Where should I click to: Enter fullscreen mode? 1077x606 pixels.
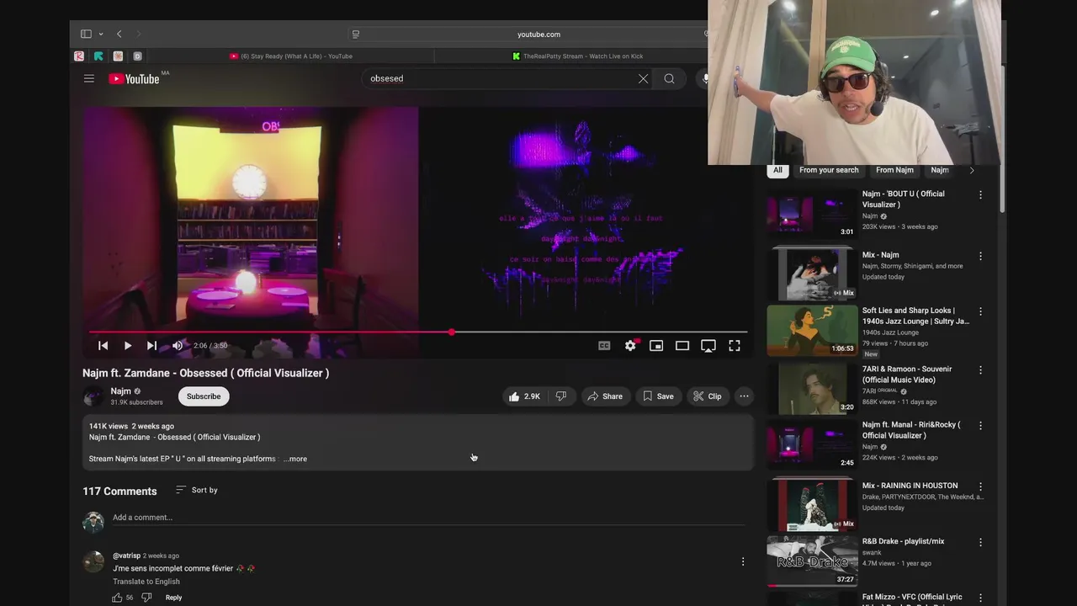point(735,346)
